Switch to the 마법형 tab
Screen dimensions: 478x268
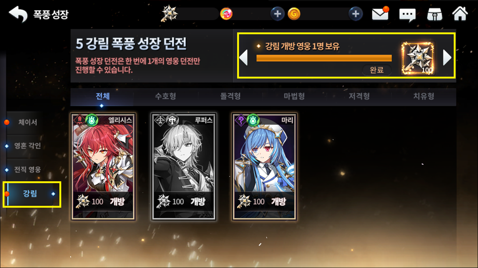click(x=294, y=96)
